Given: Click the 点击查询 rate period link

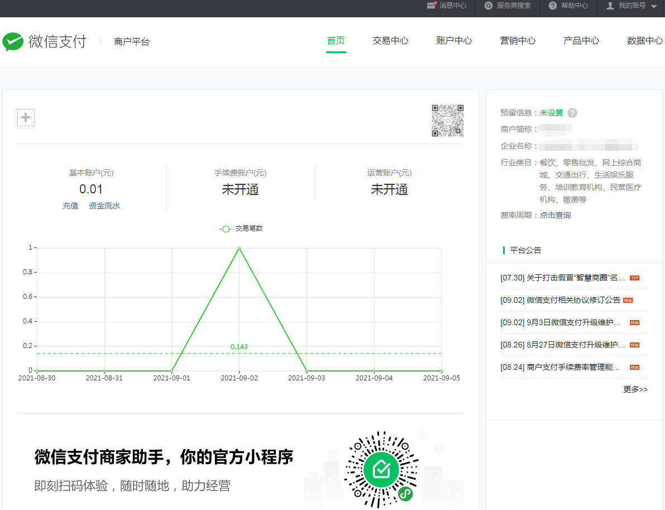Looking at the screenshot, I should coord(555,215).
